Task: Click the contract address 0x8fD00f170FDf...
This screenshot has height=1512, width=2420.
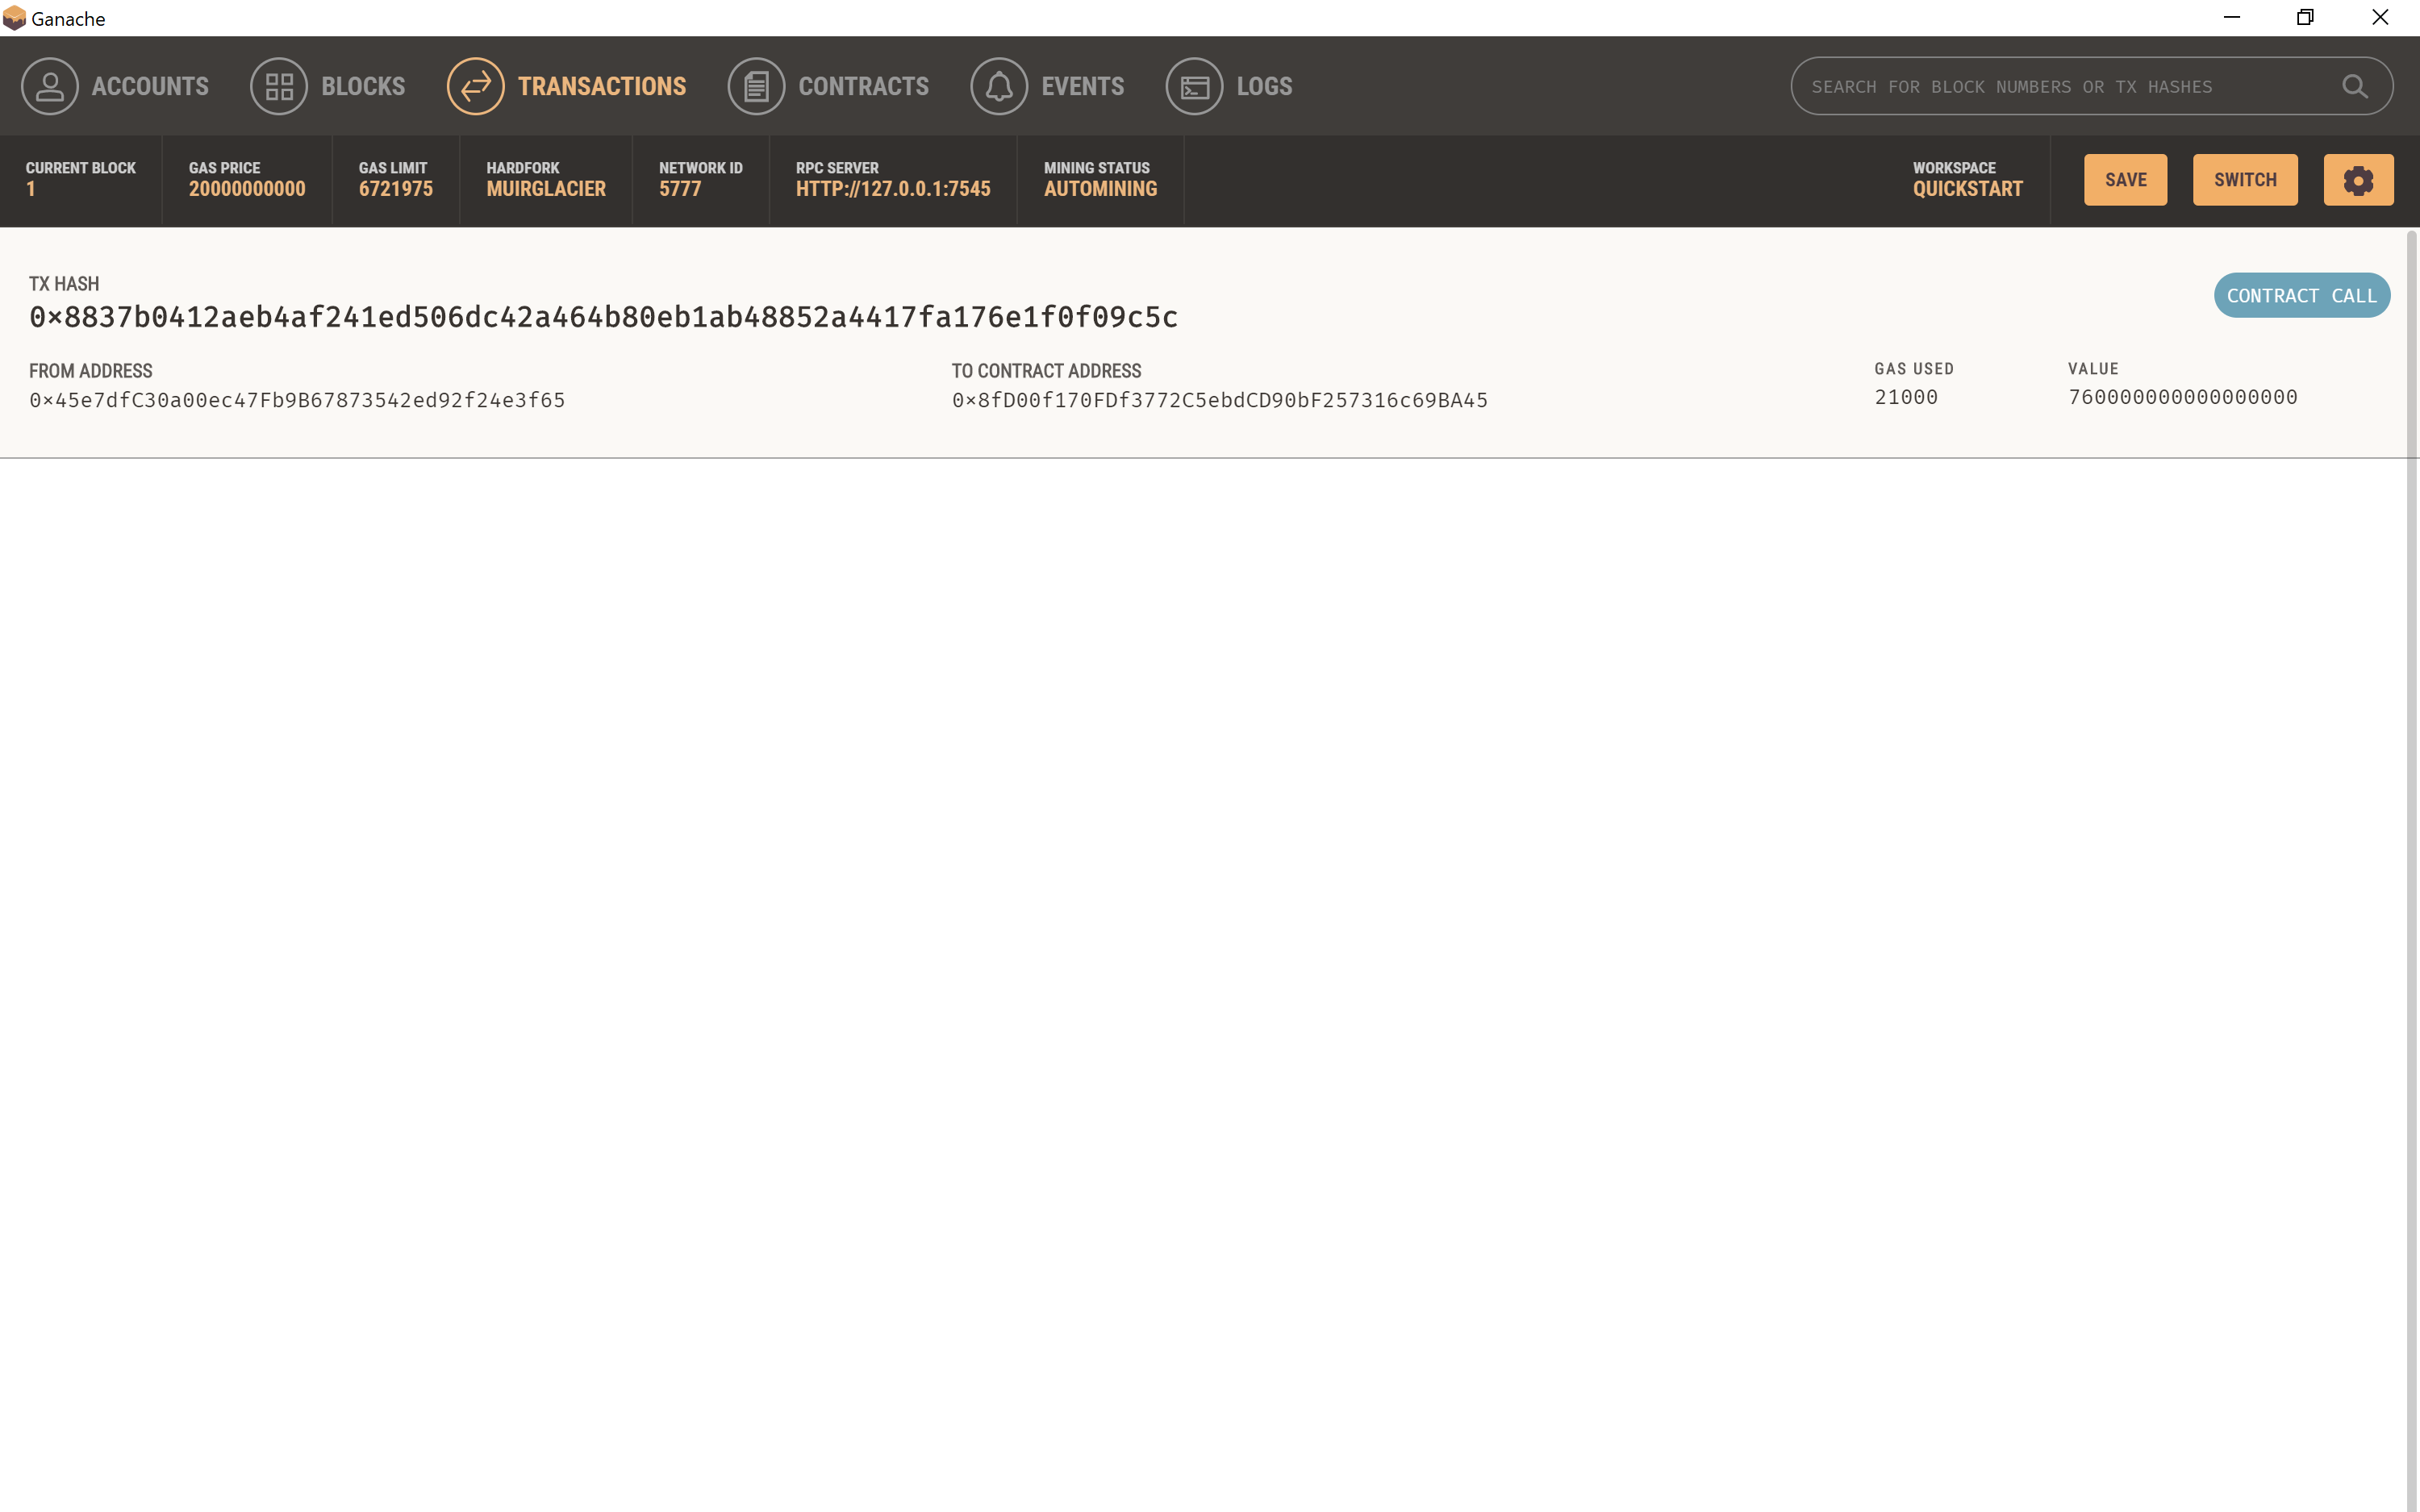Action: (1220, 400)
